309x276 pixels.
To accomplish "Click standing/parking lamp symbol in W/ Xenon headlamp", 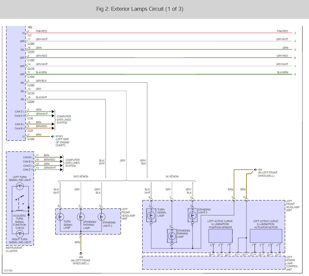I will pyautogui.click(x=171, y=236).
